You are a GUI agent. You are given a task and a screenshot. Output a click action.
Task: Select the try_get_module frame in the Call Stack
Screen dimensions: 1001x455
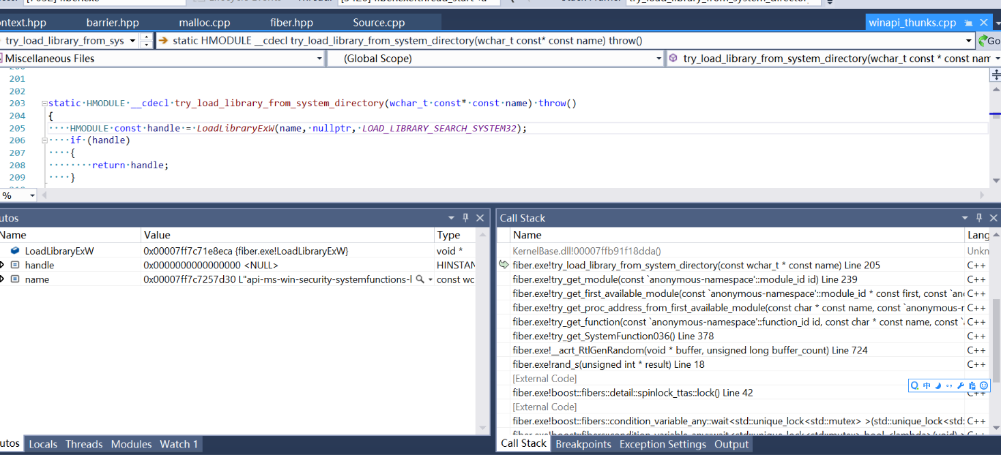pyautogui.click(x=614, y=279)
